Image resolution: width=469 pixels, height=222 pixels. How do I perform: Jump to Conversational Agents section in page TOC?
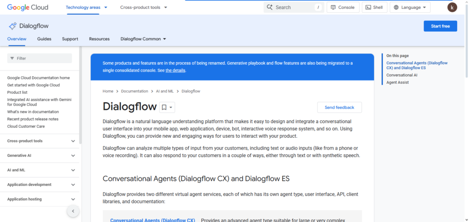417,65
